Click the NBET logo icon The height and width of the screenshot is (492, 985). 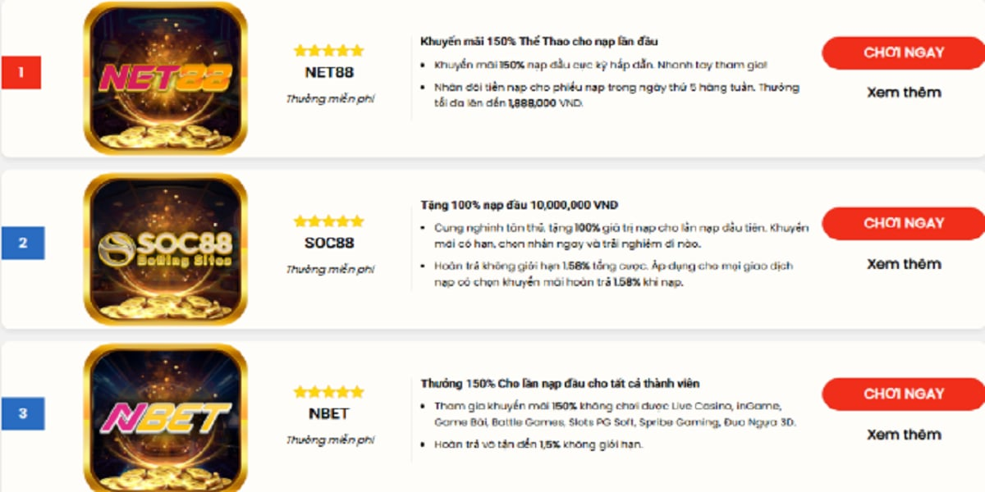tap(165, 418)
